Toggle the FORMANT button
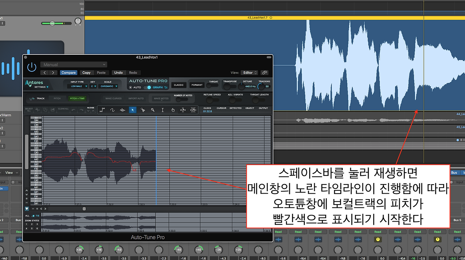Screen dimensions: 465x260 tap(197, 85)
